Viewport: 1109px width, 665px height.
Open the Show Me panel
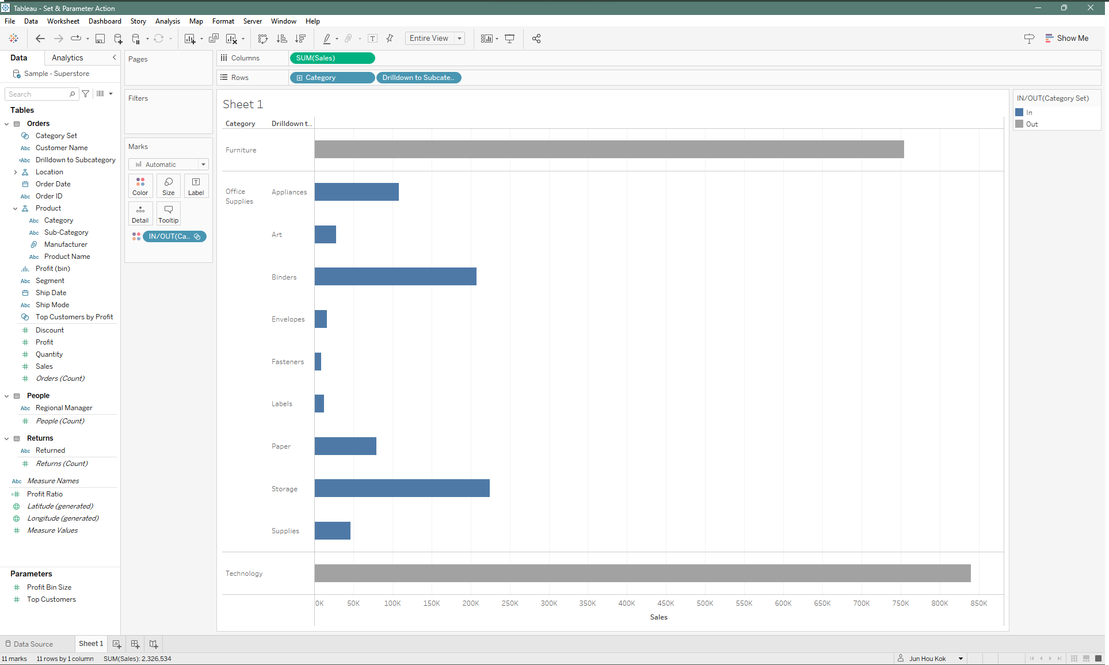tap(1067, 39)
